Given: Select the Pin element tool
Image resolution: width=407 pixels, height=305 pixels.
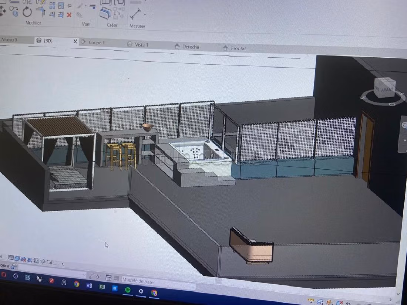Looking at the screenshot, I should (x=69, y=6).
